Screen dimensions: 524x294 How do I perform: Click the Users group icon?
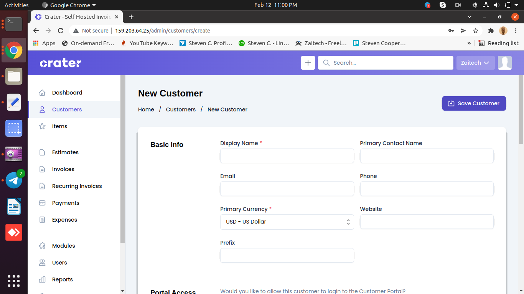tap(42, 263)
